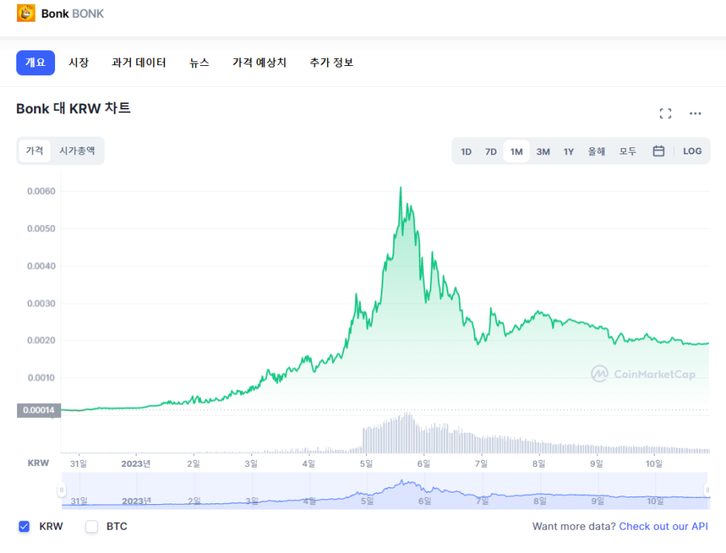Switch to the 시가총액 market cap view

click(77, 151)
